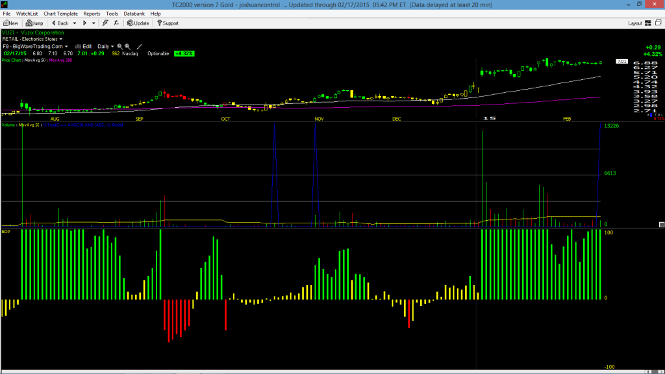Open the Tools menu
665x374 pixels.
click(112, 14)
